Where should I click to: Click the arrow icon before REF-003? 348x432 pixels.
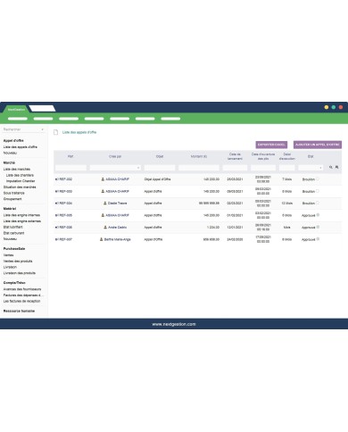(x=56, y=191)
